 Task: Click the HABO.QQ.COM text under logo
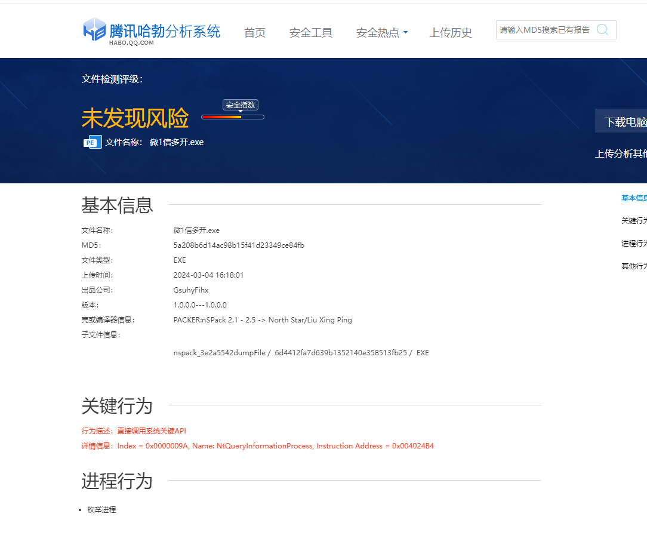131,43
